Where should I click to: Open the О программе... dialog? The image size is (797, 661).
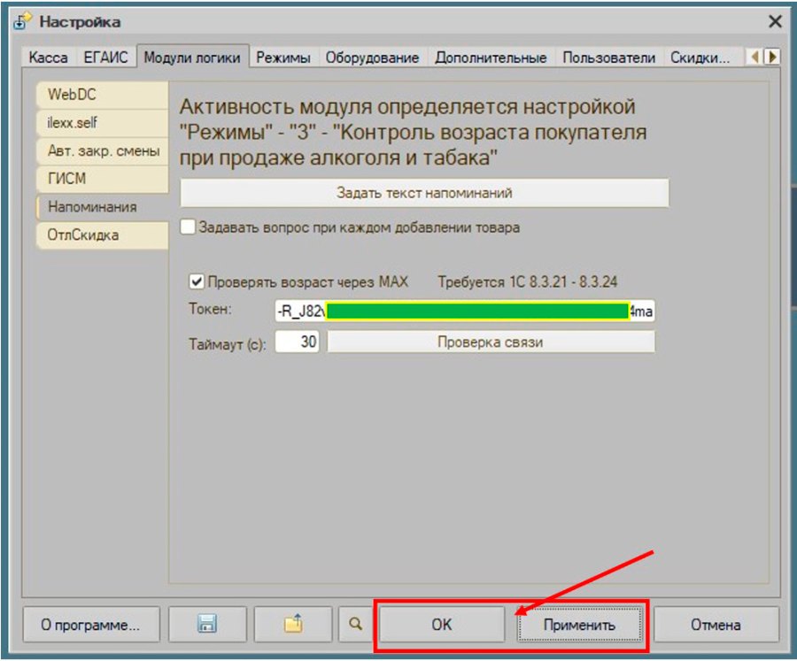pyautogui.click(x=91, y=624)
